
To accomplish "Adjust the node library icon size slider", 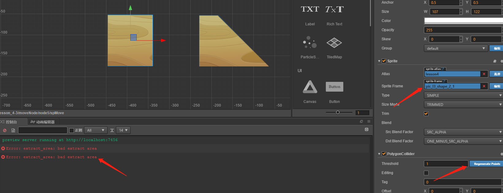I will [338, 112].
